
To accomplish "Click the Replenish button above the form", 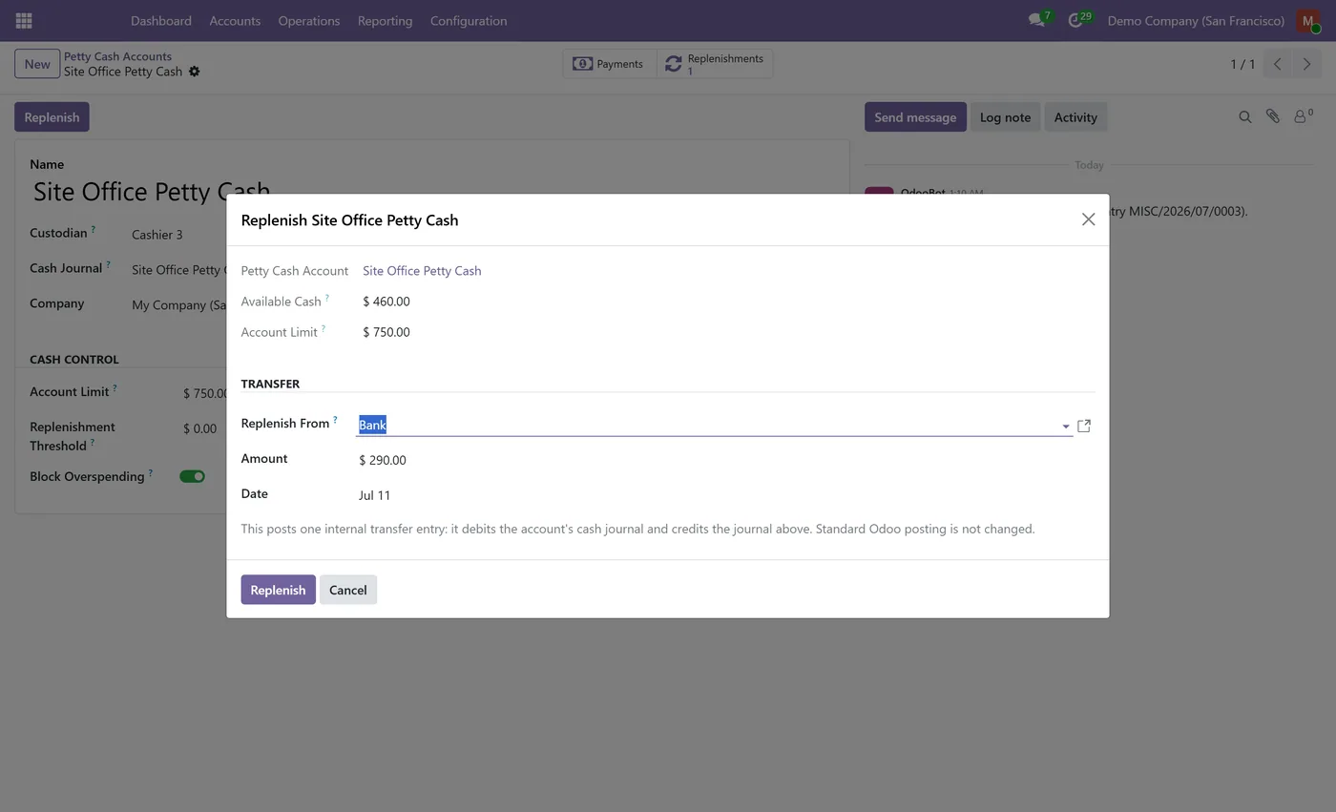I will pos(52,117).
